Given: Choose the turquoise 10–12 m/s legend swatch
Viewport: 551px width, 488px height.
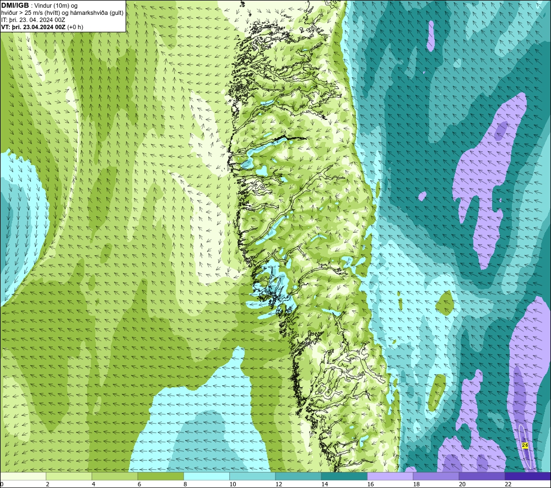Looking at the screenshot, I should pyautogui.click(x=252, y=476).
